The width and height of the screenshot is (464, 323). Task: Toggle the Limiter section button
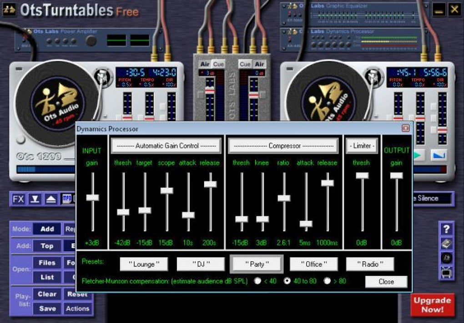pyautogui.click(x=362, y=146)
